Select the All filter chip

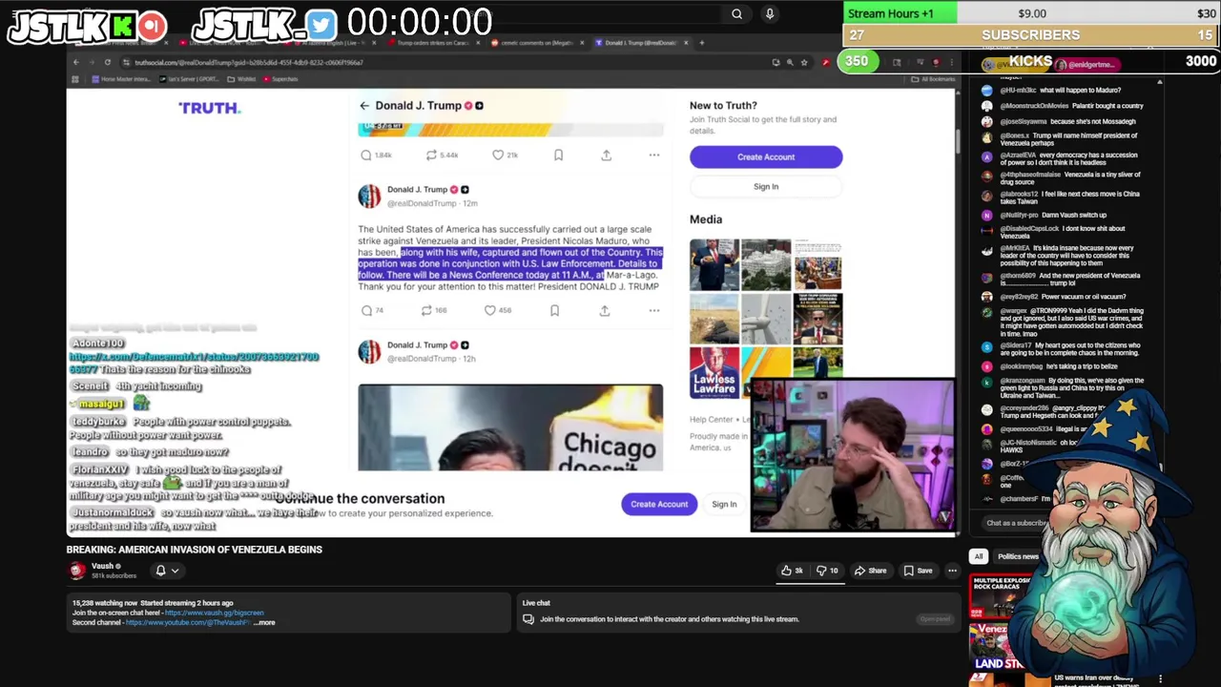tap(978, 556)
